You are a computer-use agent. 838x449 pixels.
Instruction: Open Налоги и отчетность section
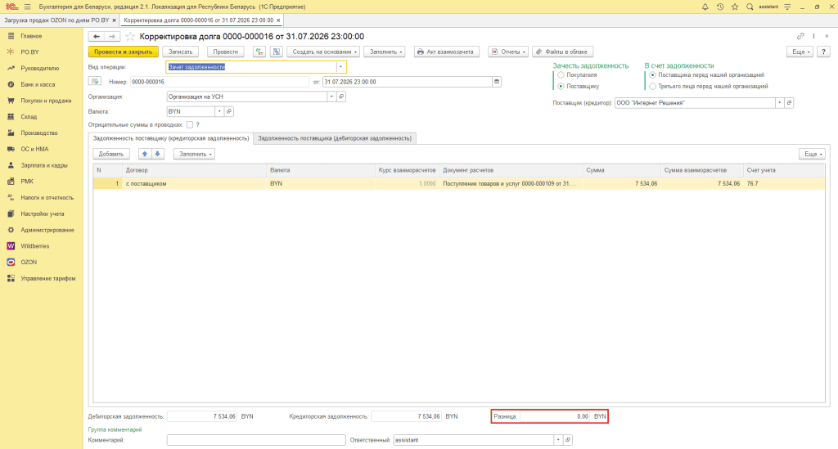[47, 198]
